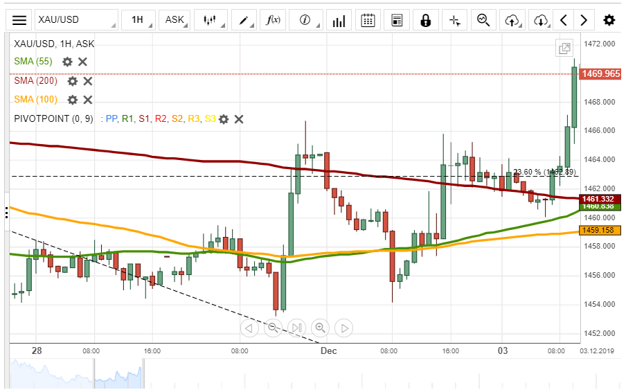626x390 pixels.
Task: Zoom out using the round minus magnifier
Action: pos(273,328)
